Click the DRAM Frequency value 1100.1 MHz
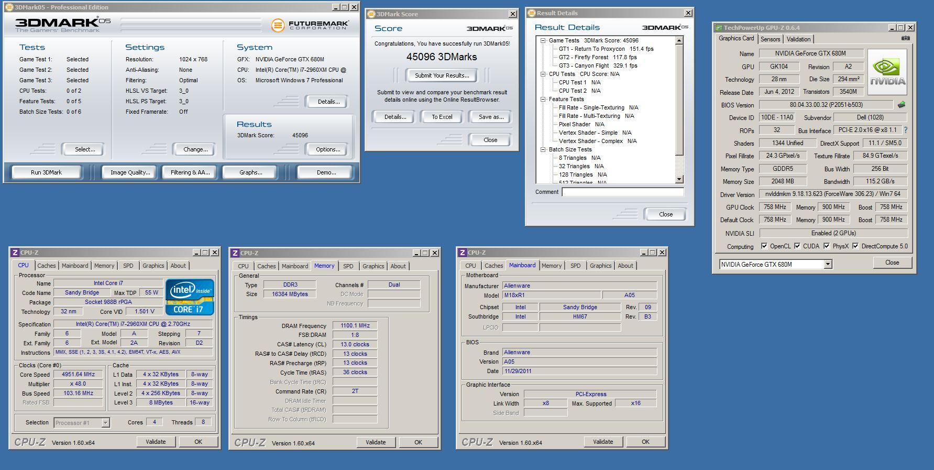 (x=355, y=325)
